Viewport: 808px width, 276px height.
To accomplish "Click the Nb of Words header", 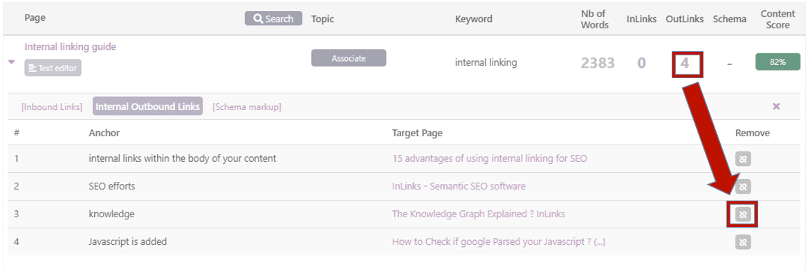I will point(595,19).
